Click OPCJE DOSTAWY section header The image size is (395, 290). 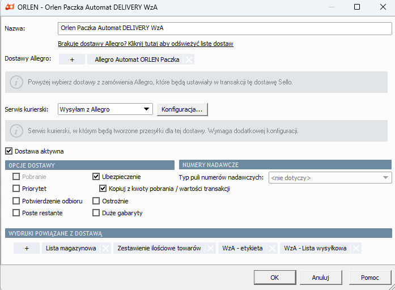pyautogui.click(x=90, y=165)
